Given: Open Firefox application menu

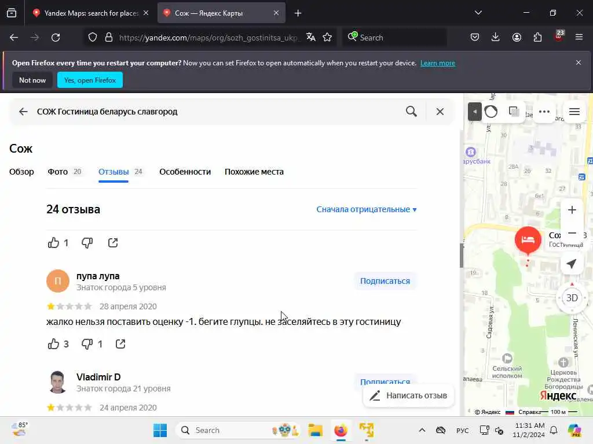Looking at the screenshot, I should 579,38.
